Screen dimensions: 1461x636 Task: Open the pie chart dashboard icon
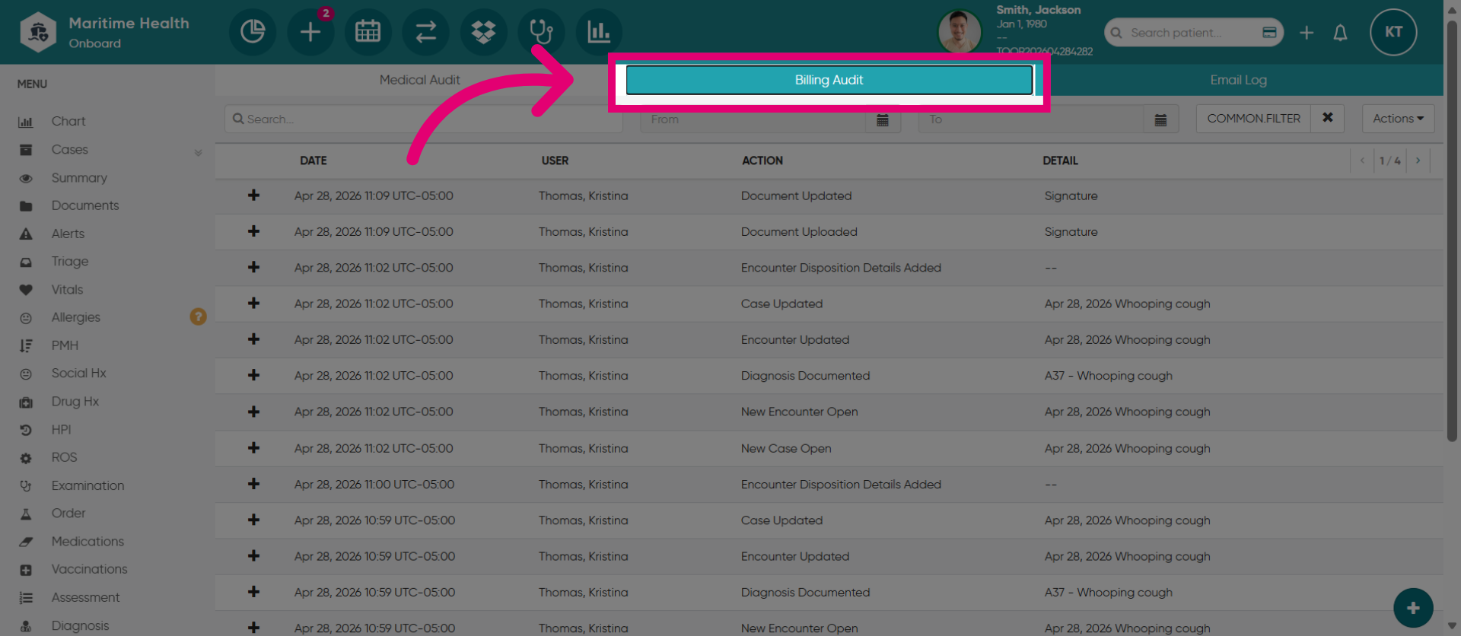click(253, 32)
